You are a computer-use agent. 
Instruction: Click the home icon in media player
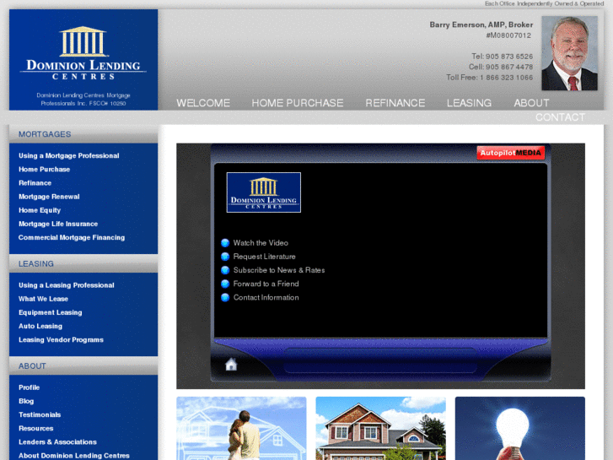(231, 364)
